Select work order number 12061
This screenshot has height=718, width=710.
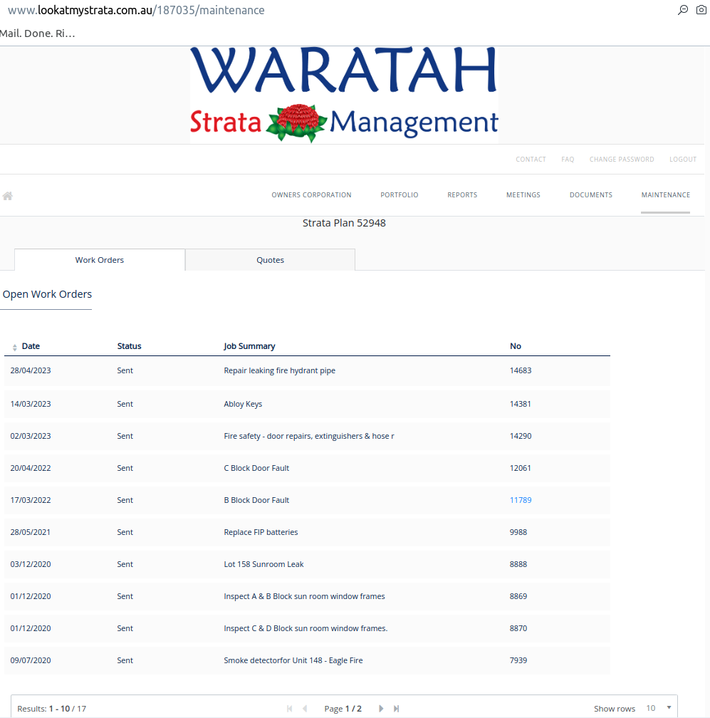(x=520, y=468)
